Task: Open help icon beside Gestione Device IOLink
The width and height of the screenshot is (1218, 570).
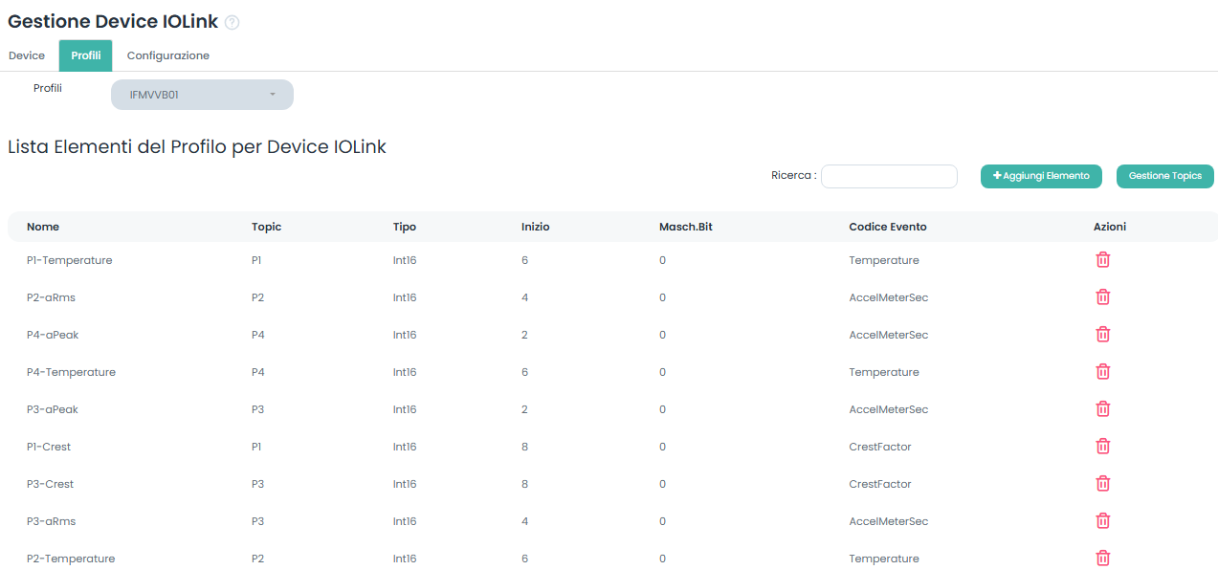Action: tap(232, 23)
